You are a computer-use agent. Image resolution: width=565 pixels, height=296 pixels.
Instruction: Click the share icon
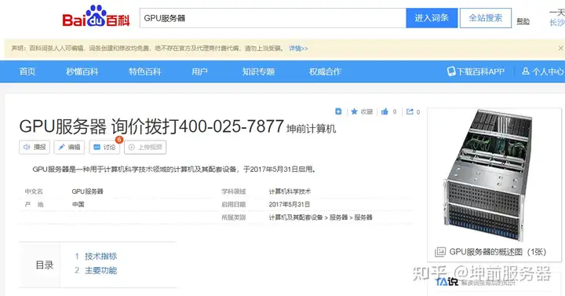tap(410, 111)
